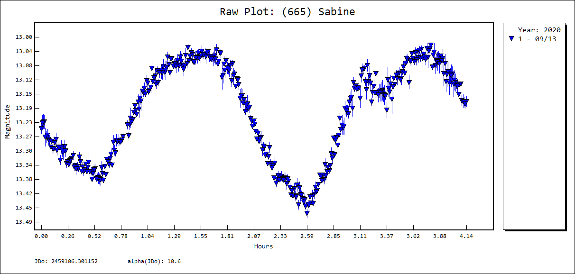Click the 13.15 magnitude tick label

24,94
